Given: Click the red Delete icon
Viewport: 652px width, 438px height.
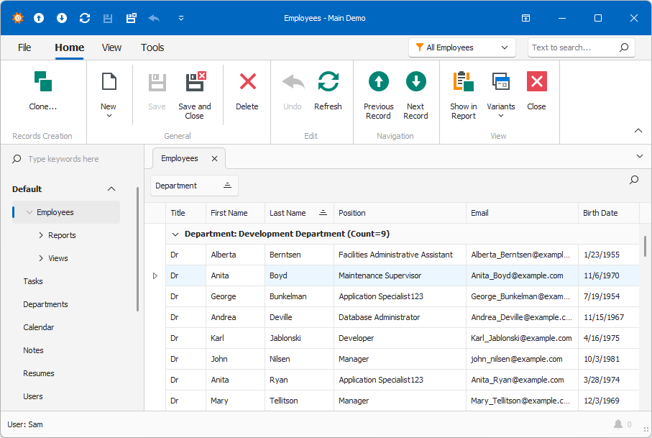Looking at the screenshot, I should [247, 81].
